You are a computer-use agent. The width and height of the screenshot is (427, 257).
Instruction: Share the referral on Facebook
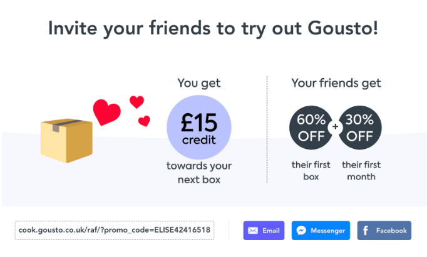[384, 231]
